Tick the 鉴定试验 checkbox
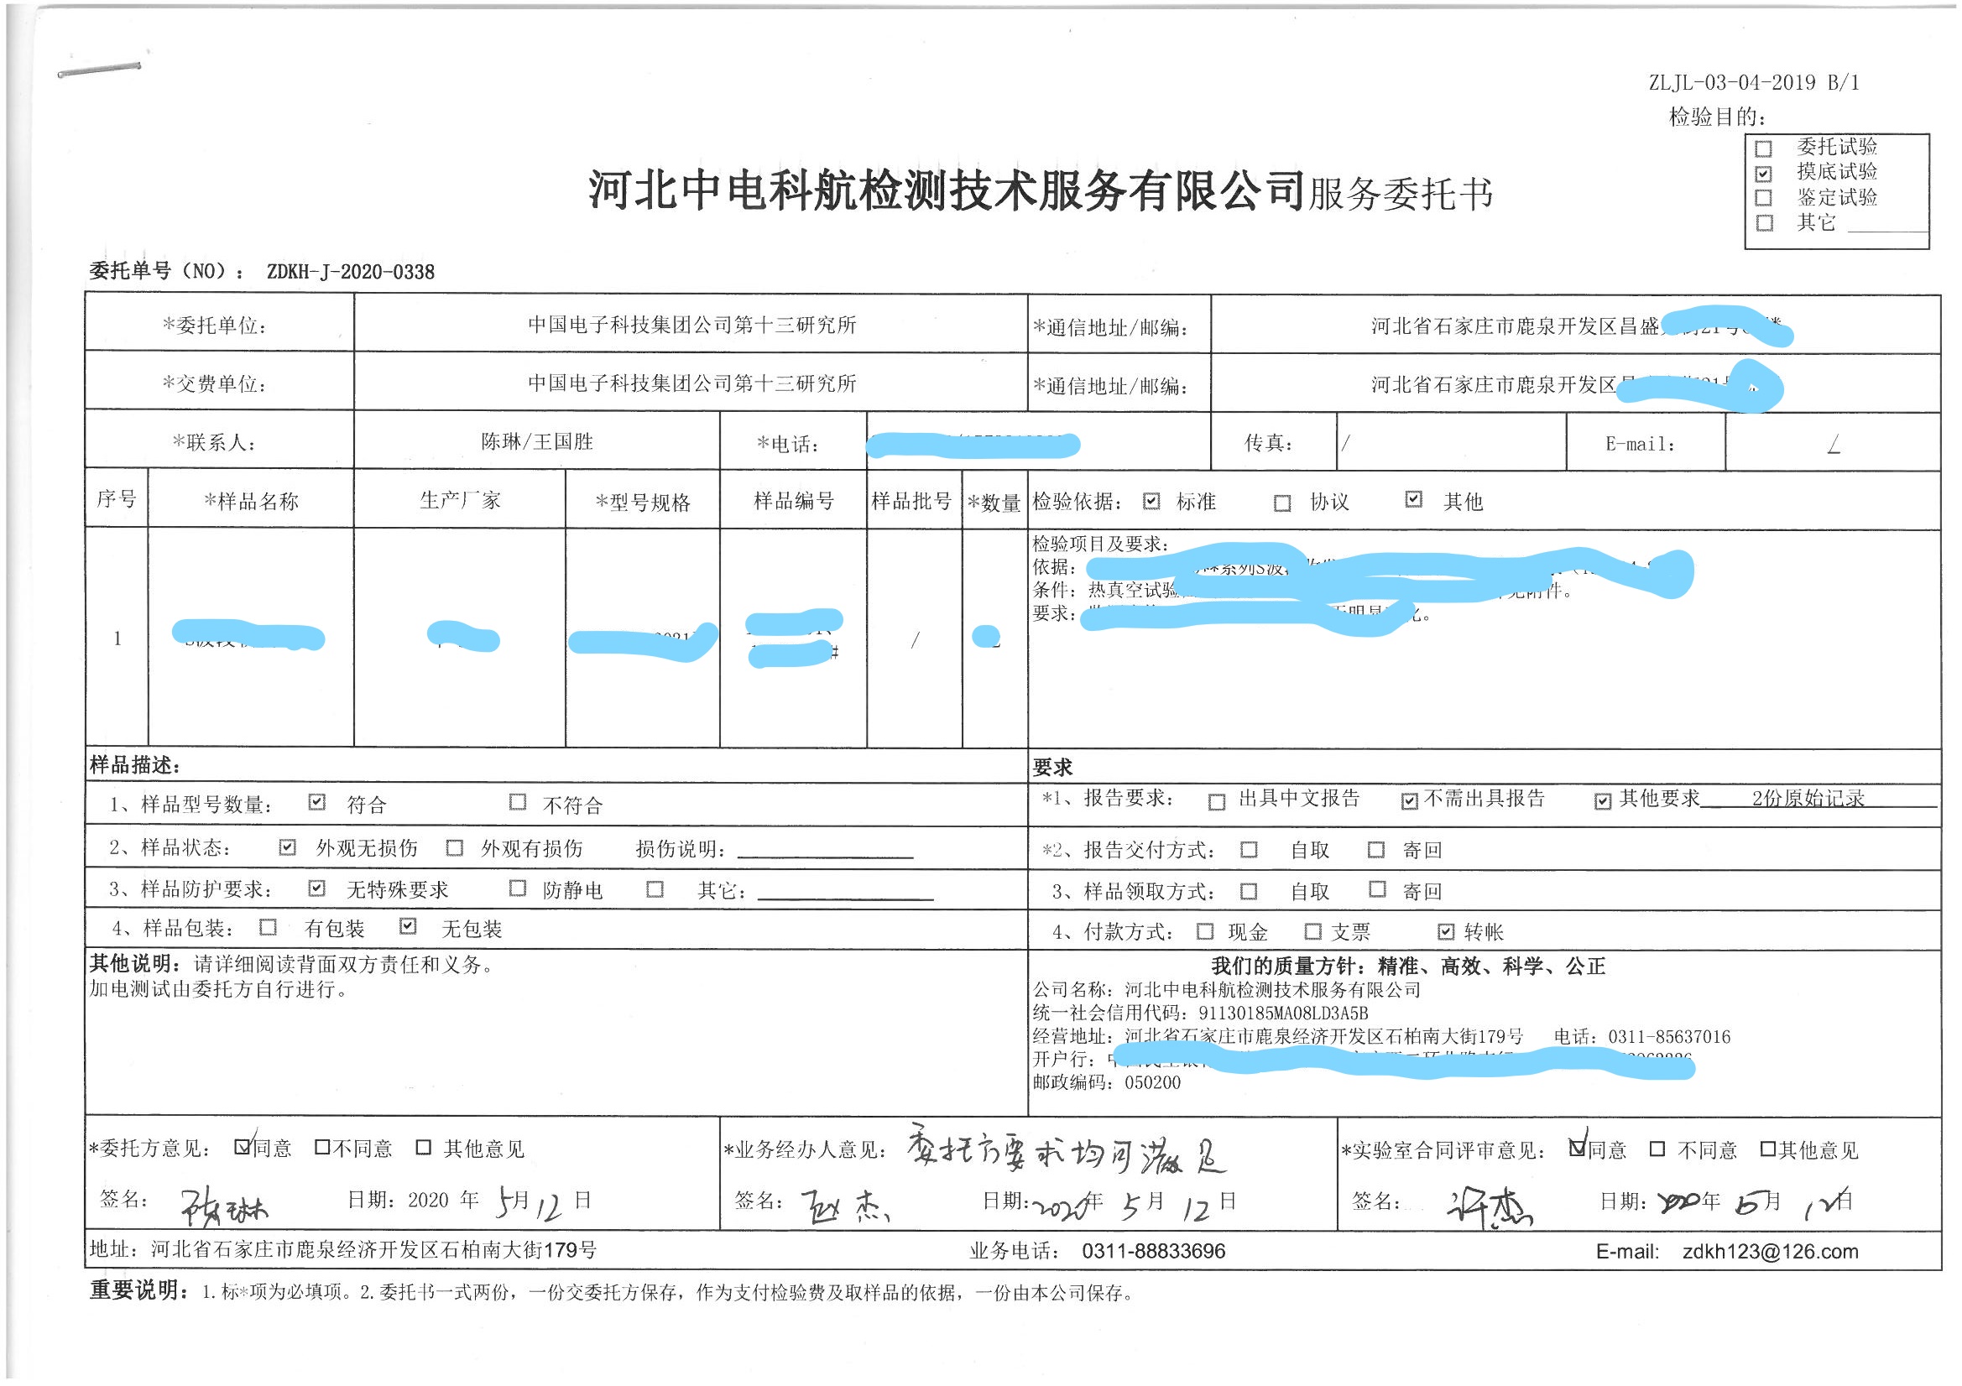Image resolution: width=1962 pixels, height=1386 pixels. tap(1763, 198)
